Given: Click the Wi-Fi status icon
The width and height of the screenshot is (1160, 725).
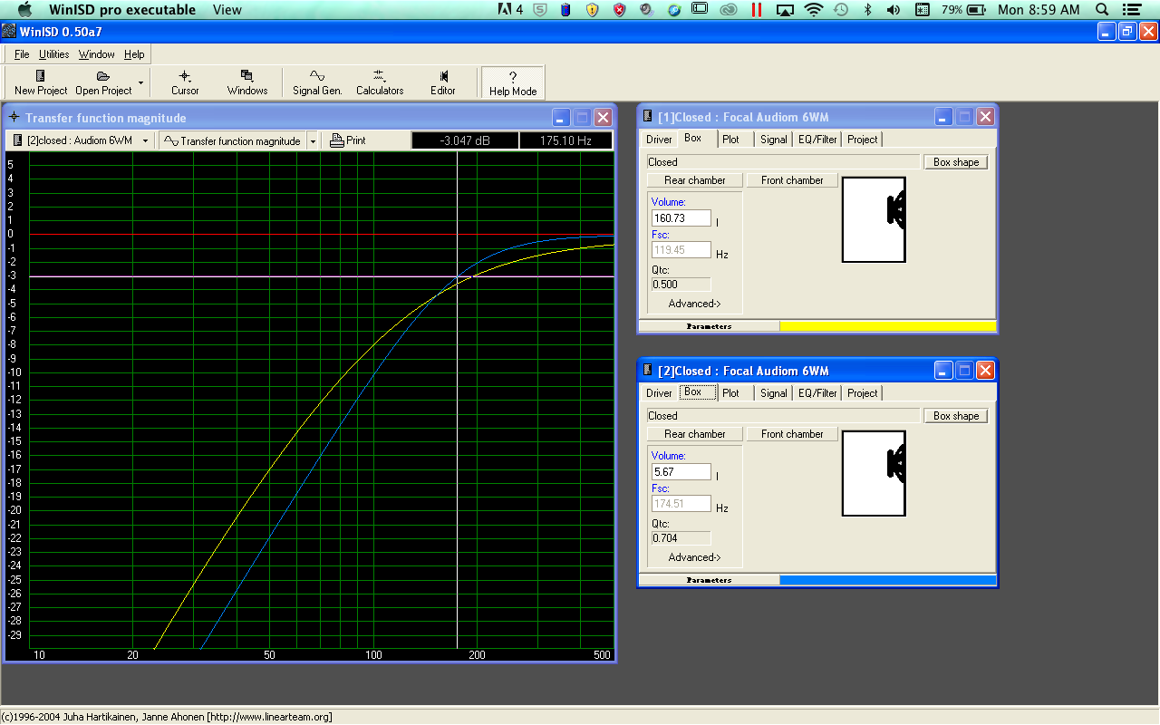Looking at the screenshot, I should (x=813, y=10).
